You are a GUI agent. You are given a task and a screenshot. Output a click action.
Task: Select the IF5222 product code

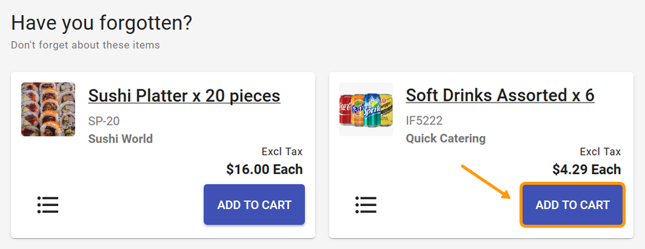[424, 121]
